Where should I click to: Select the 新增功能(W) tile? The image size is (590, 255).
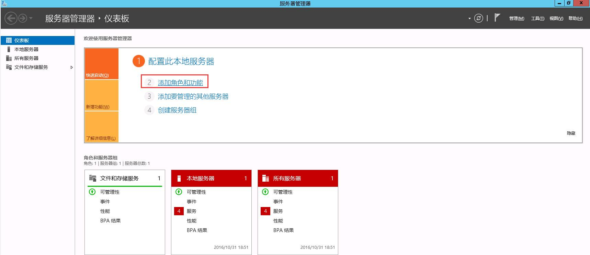click(x=101, y=95)
